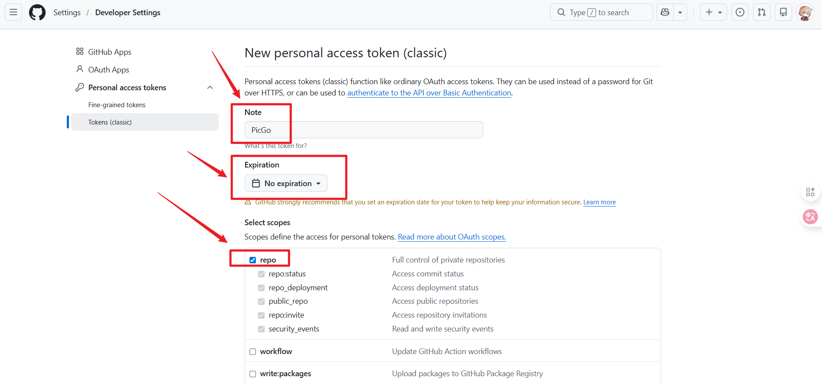This screenshot has height=384, width=822.
Task: Open the Create new plus dropdown
Action: (x=713, y=13)
